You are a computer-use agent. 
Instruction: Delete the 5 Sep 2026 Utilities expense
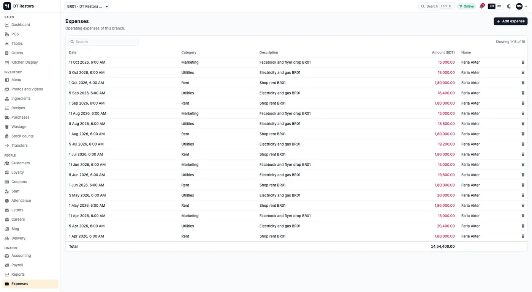pos(523,93)
